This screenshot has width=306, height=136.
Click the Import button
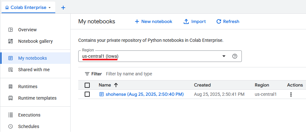click(195, 21)
